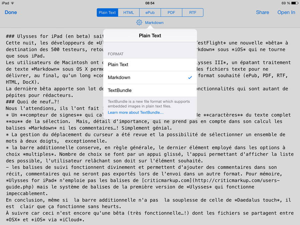Screen dimensions: 300x225
Task: Choose Markdown in the Format list
Action: pyautogui.click(x=150, y=77)
